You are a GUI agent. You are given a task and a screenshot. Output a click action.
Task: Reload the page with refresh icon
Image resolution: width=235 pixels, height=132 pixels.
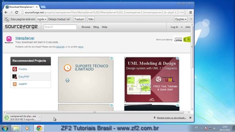[x=17, y=12]
